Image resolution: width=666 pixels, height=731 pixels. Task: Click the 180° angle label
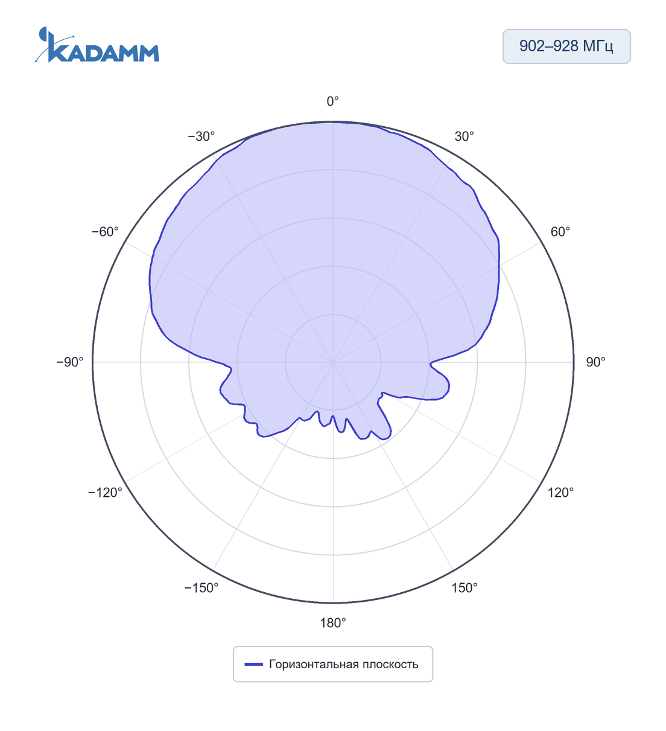[x=333, y=623]
